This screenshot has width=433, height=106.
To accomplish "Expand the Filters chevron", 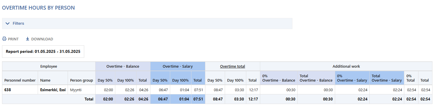I will point(8,24).
